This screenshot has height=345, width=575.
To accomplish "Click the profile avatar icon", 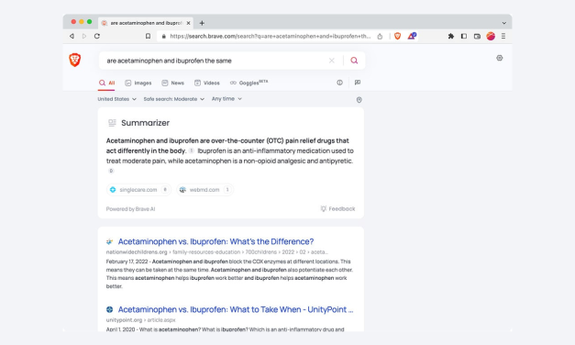I will tap(491, 36).
